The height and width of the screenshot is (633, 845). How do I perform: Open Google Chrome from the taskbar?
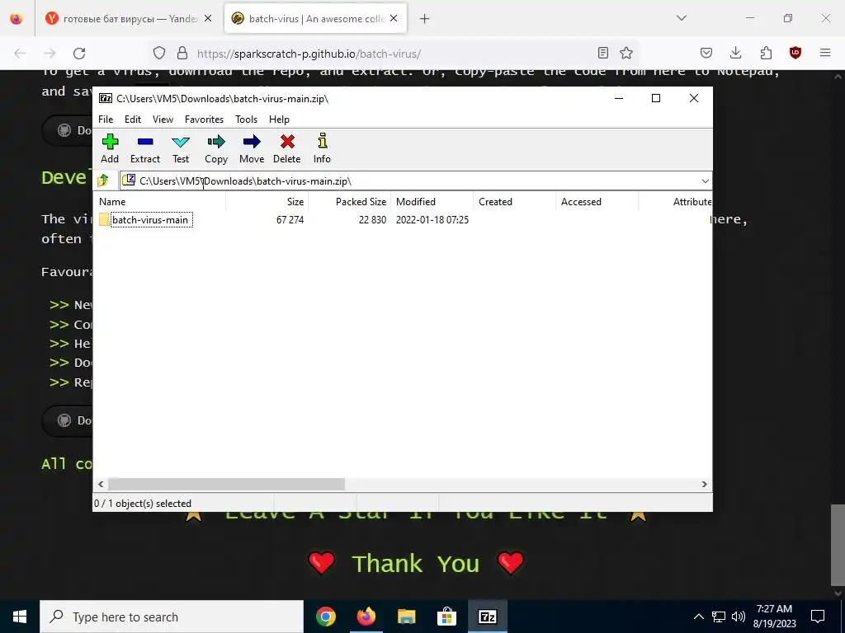tap(325, 617)
